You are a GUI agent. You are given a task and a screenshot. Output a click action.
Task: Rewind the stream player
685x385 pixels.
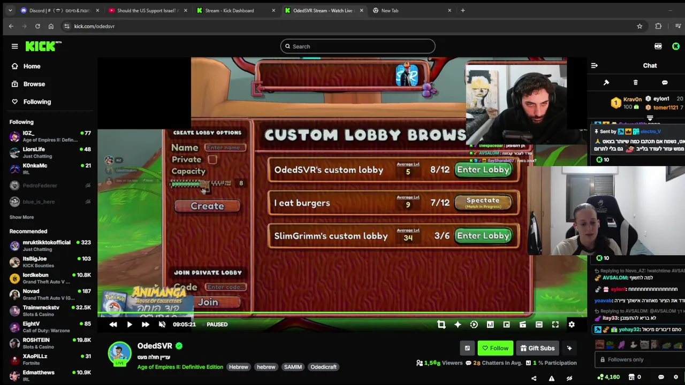tap(113, 325)
